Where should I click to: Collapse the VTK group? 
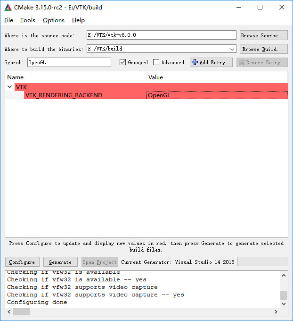pyautogui.click(x=9, y=87)
